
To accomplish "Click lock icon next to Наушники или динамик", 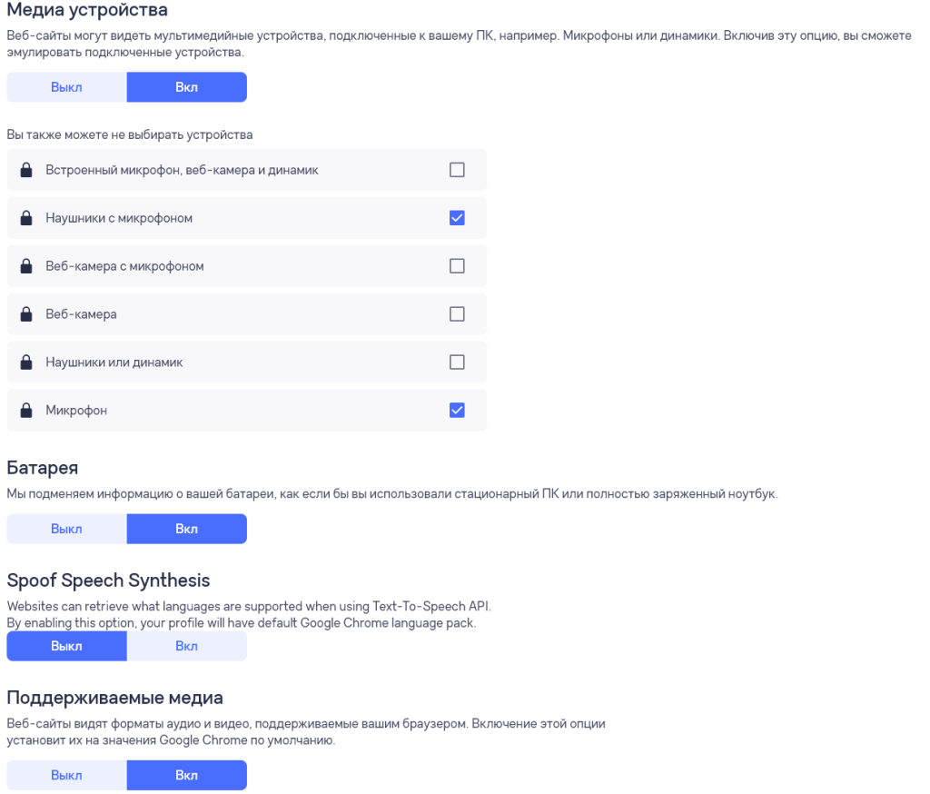I will 26,362.
